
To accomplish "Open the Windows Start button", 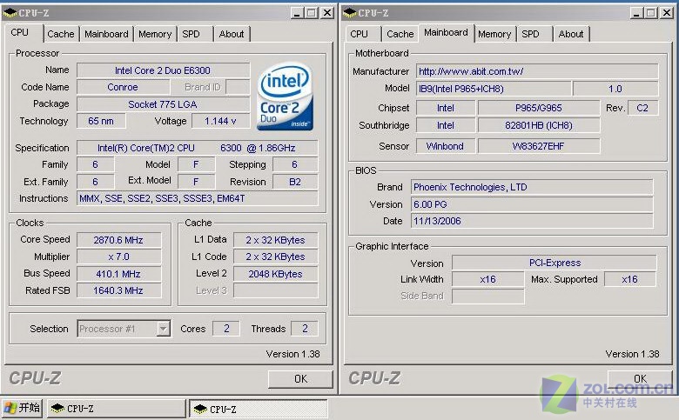I will (22, 408).
